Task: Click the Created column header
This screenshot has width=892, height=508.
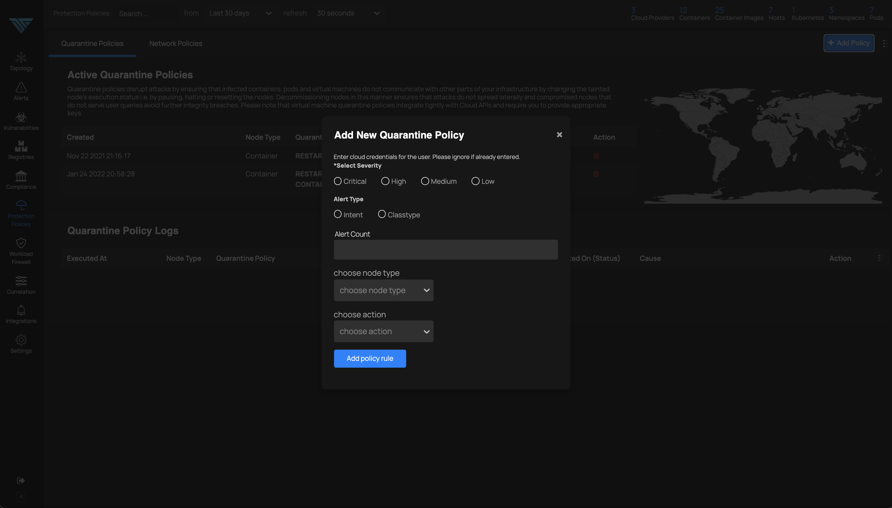Action: pos(80,137)
